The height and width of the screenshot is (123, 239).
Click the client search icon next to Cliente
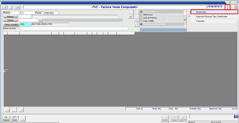40,20
